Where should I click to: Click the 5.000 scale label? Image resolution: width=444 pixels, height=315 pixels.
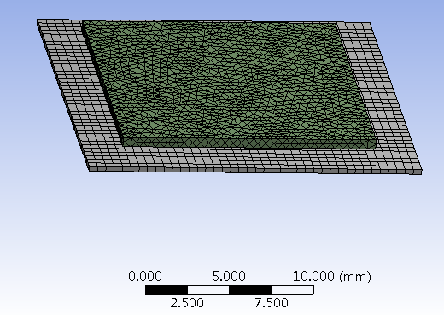pos(229,277)
